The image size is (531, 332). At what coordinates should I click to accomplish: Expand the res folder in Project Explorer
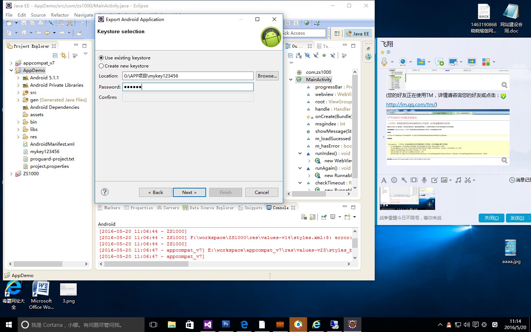pos(18,137)
